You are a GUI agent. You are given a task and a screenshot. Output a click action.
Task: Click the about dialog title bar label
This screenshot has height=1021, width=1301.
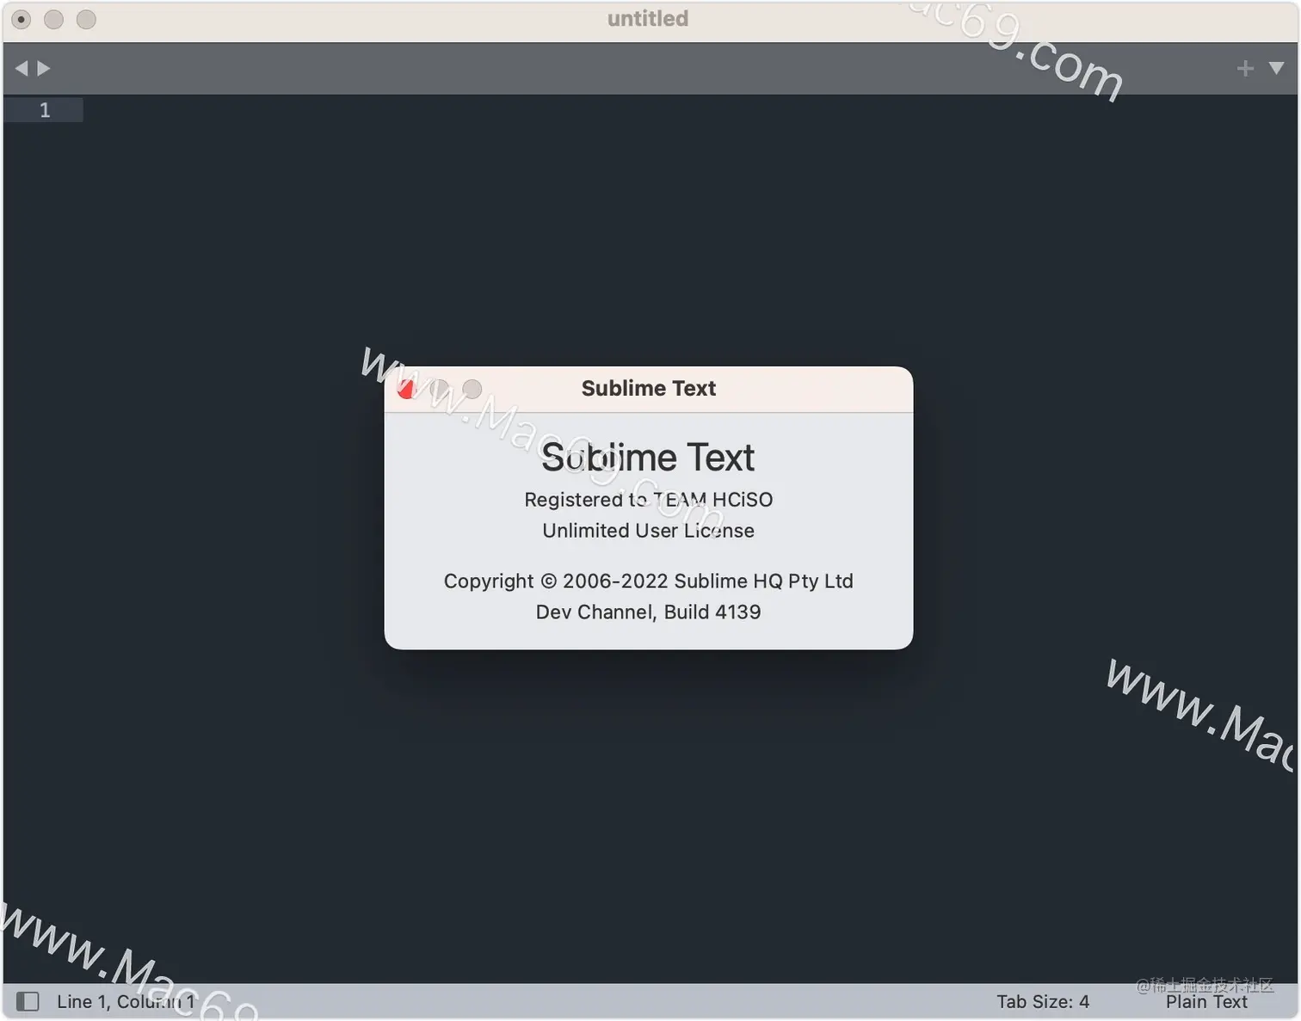(x=649, y=389)
